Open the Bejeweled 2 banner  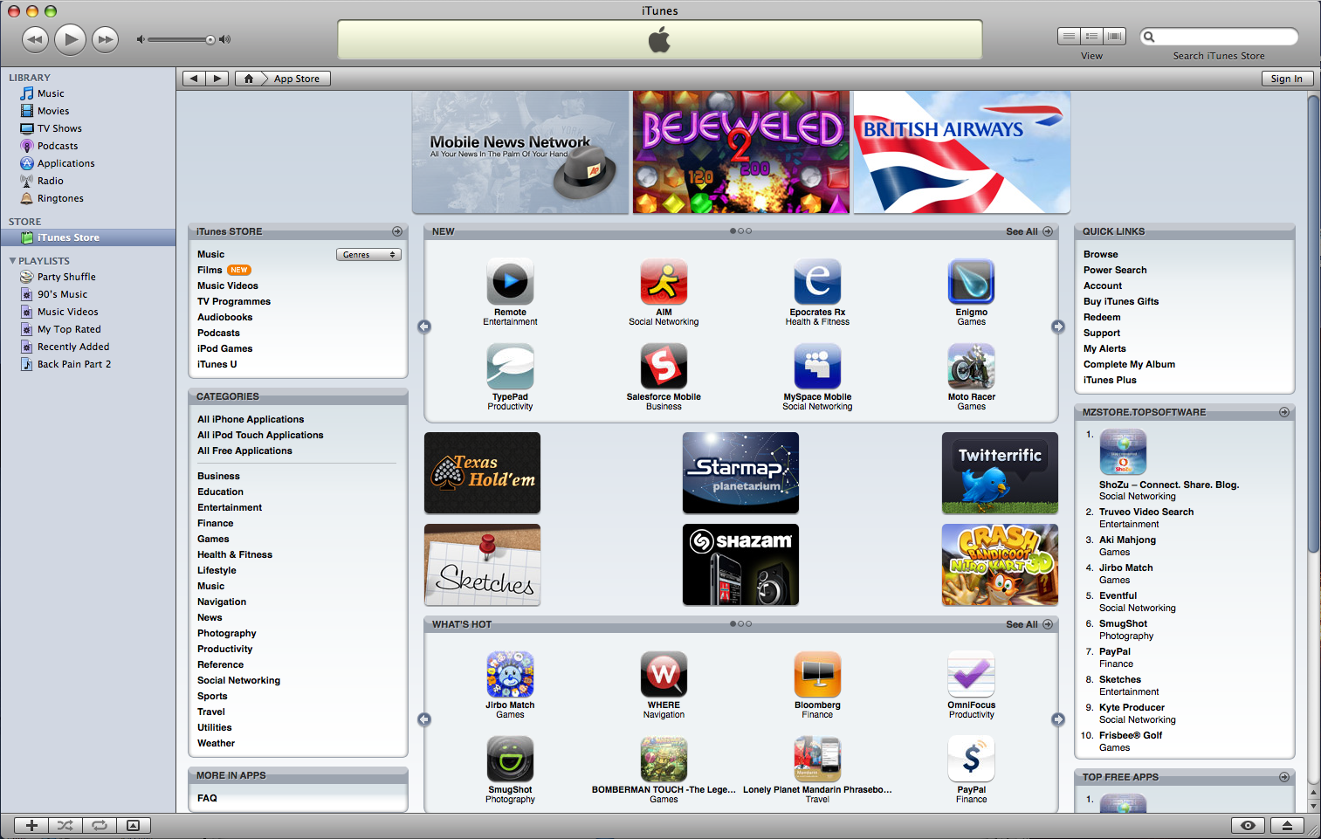740,152
